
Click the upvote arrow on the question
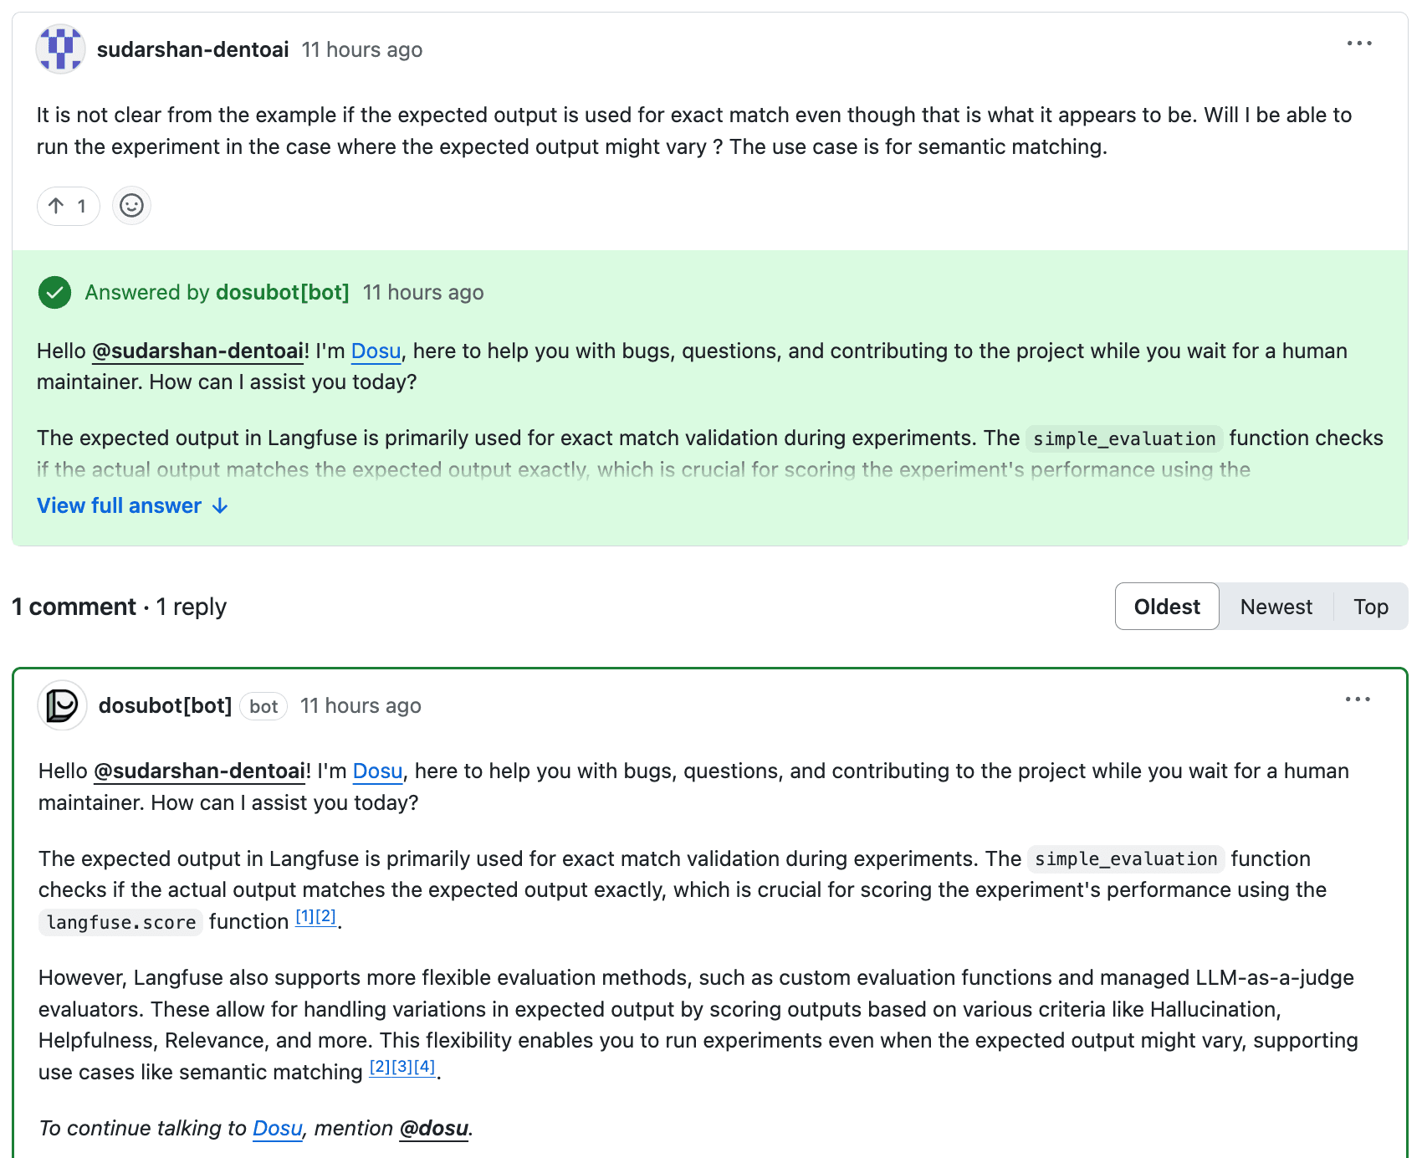[57, 205]
